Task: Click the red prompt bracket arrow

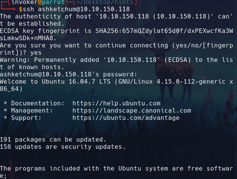Action: pyautogui.click(x=8, y=6)
